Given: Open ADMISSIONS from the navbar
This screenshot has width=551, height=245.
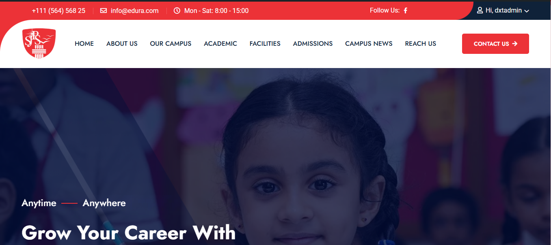Looking at the screenshot, I should [313, 44].
